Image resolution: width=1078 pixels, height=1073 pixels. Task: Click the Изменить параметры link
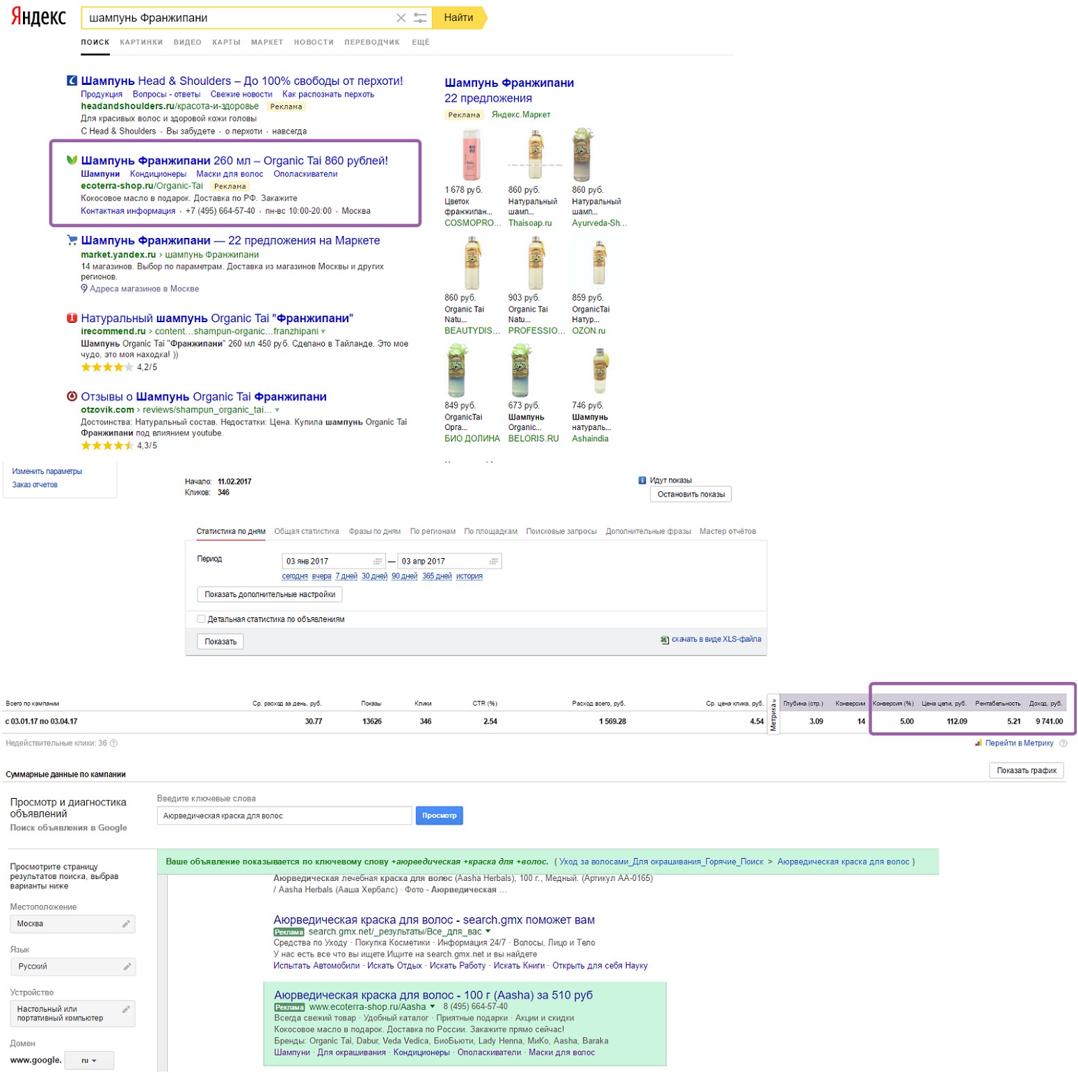(47, 472)
